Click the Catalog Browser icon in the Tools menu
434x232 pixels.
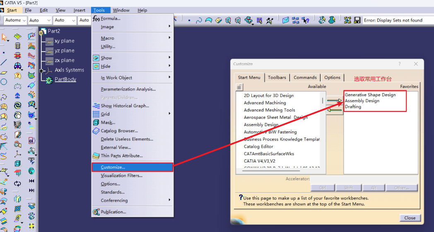(96, 131)
